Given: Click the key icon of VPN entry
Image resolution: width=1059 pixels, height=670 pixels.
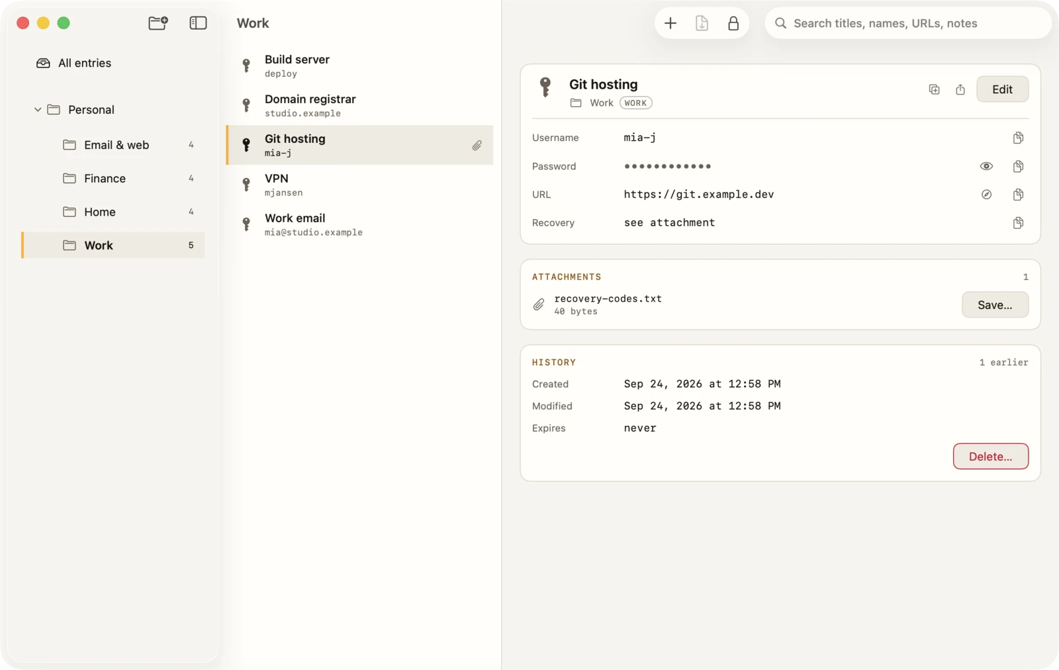Looking at the screenshot, I should (x=246, y=185).
